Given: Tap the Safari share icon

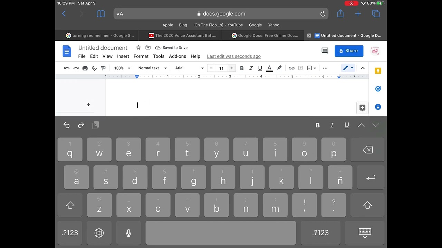Looking at the screenshot, I should 340,13.
